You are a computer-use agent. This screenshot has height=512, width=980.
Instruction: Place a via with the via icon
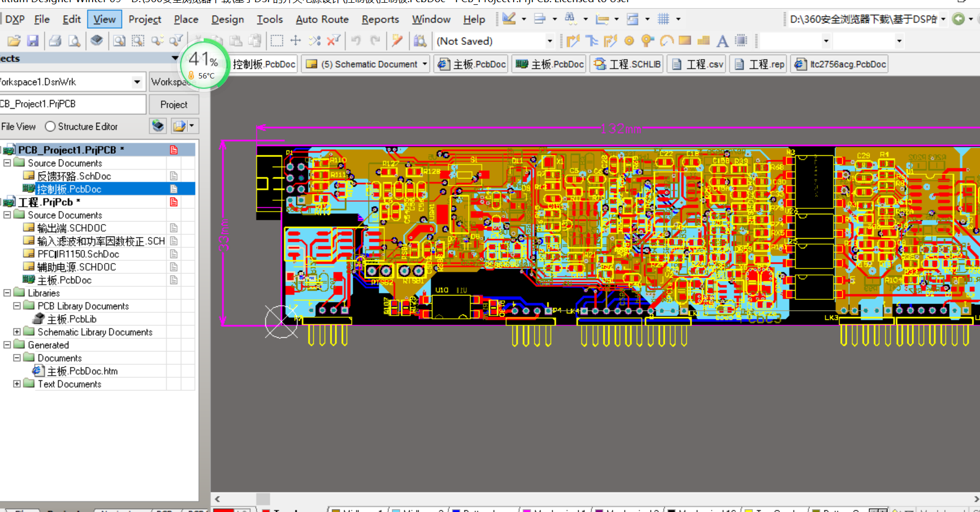click(647, 41)
